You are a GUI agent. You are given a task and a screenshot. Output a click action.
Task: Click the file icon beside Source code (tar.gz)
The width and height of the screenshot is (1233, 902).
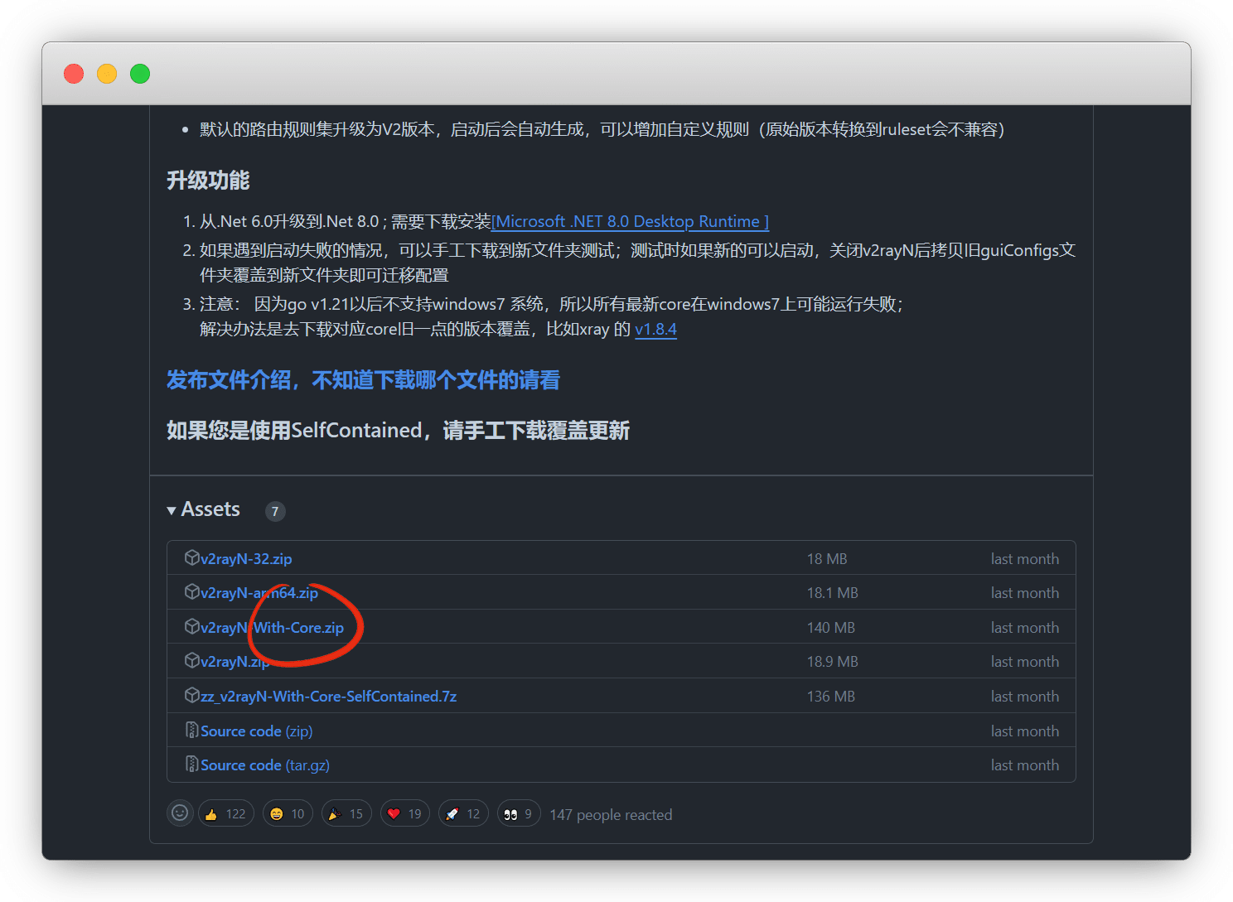[191, 764]
